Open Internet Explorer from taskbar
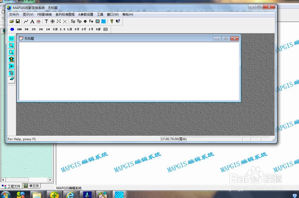The height and width of the screenshot is (198, 299). click(x=70, y=195)
